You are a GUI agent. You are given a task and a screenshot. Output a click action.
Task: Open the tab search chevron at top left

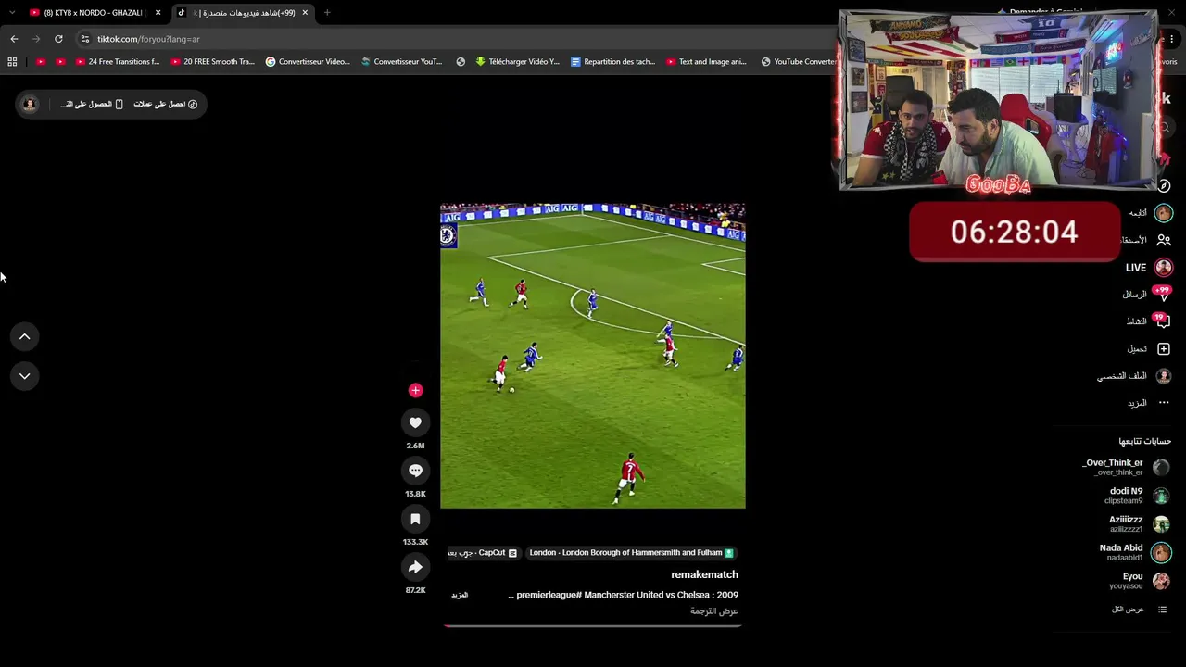point(13,13)
